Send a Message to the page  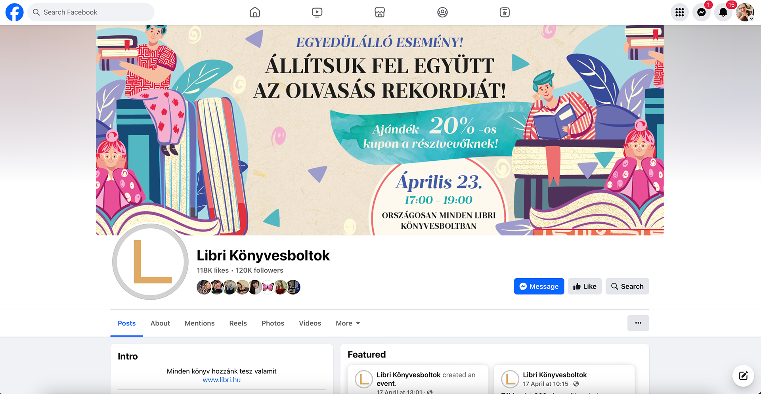(539, 286)
